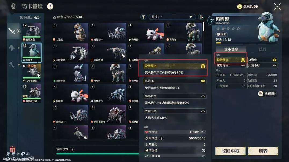This screenshot has height=162, width=289.
Task: Open the filter funnel icon
Action: (x=143, y=17)
